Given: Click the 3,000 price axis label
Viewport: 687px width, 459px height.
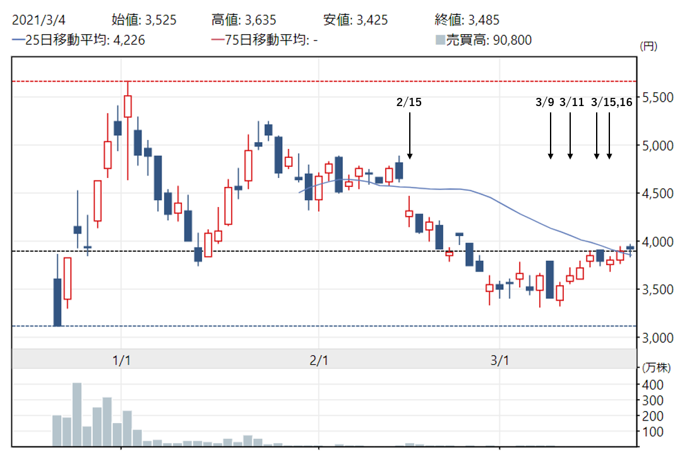Looking at the screenshot, I should [x=658, y=338].
